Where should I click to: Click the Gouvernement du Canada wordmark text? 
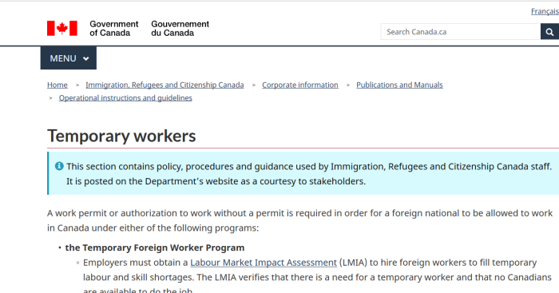(180, 29)
